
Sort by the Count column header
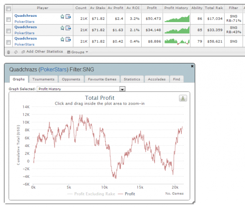pos(81,8)
